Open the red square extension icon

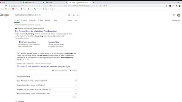(170, 6)
